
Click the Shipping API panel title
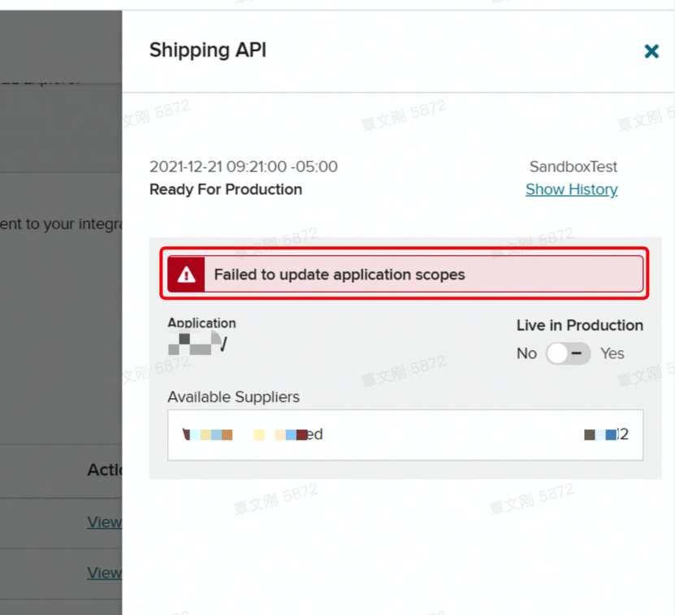[208, 50]
